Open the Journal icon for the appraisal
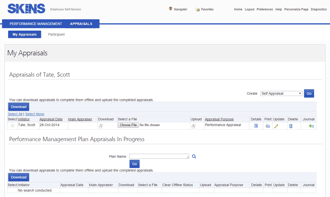This screenshot has width=330, height=197. coord(311,126)
